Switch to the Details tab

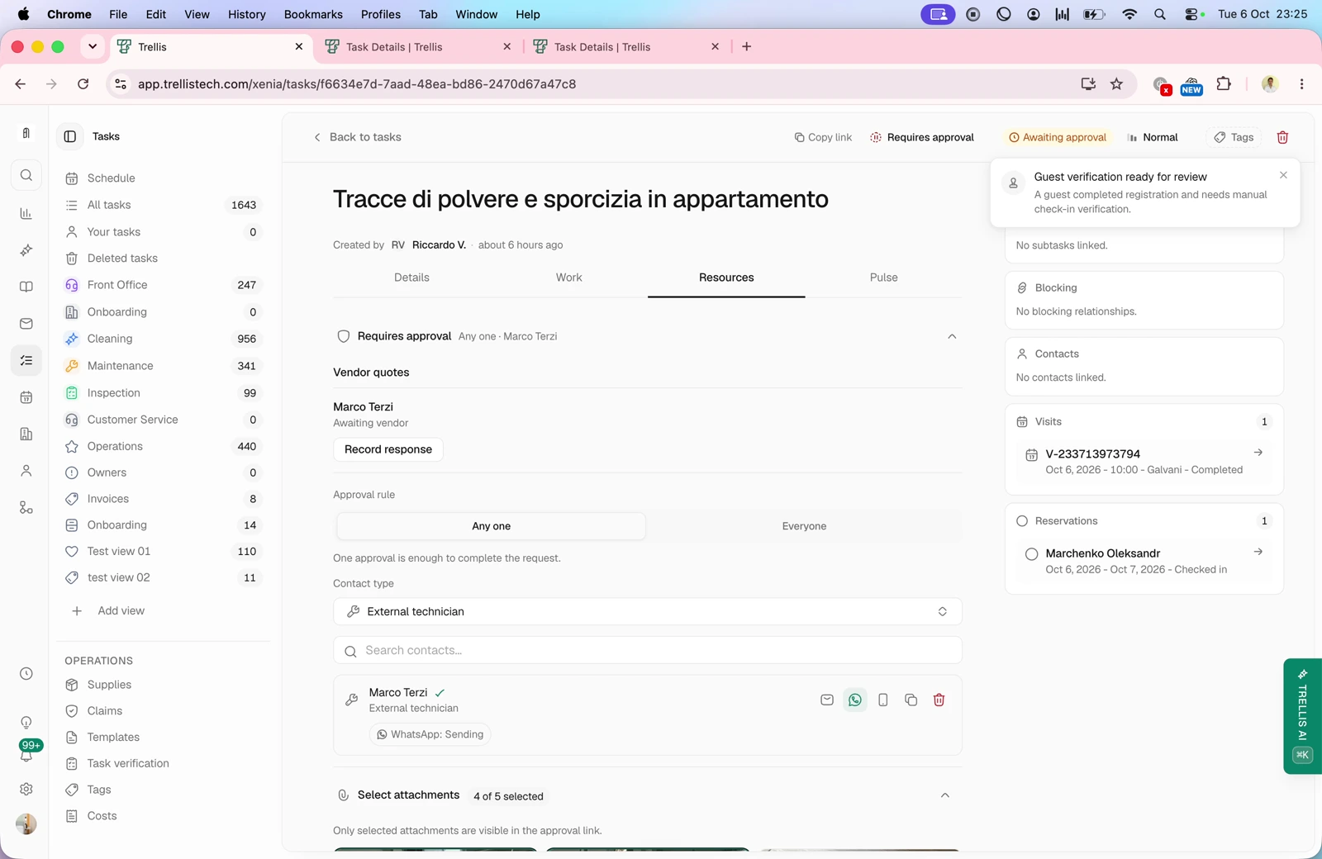pyautogui.click(x=411, y=278)
